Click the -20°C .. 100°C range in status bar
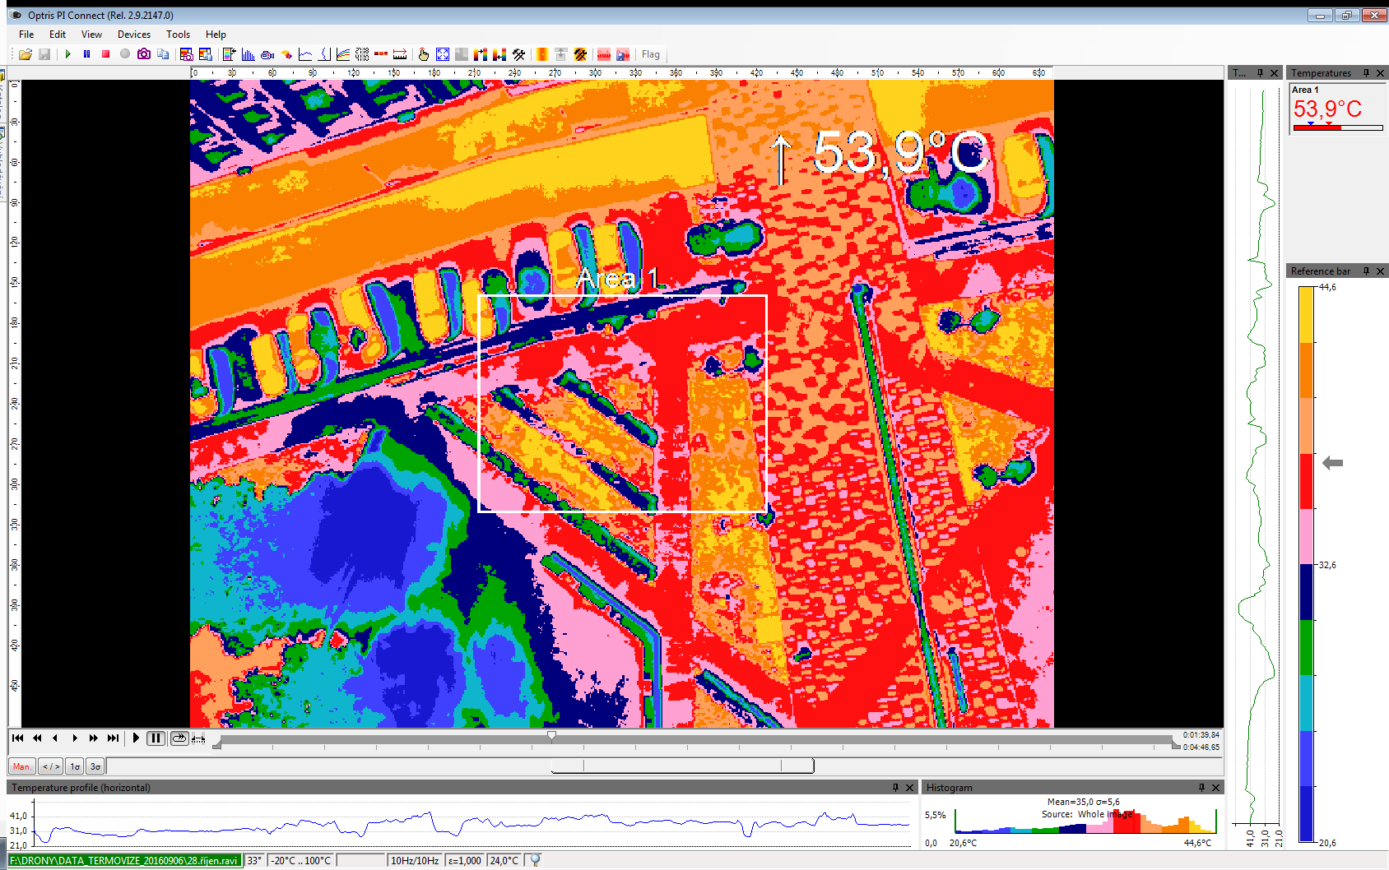Image resolution: width=1389 pixels, height=870 pixels. 301,860
